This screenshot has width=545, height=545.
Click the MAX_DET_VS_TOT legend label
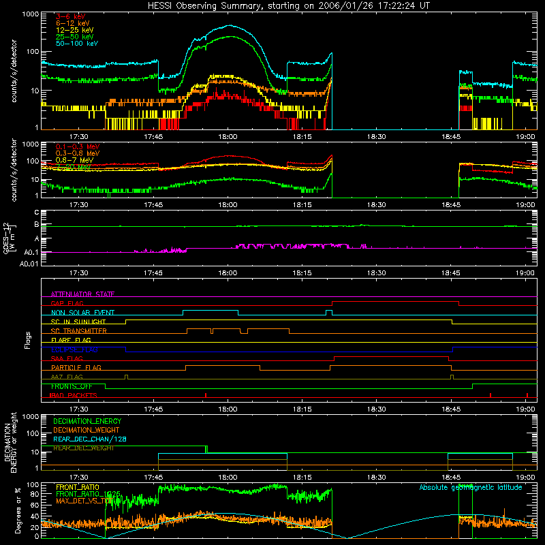pos(84,501)
